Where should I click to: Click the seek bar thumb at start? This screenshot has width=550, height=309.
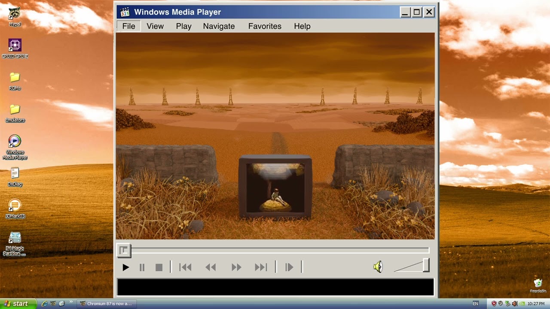coord(124,250)
